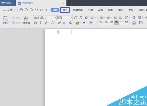This screenshot has height=106, width=147.
Task: Expand the borders dropdown
Action: point(144,23)
